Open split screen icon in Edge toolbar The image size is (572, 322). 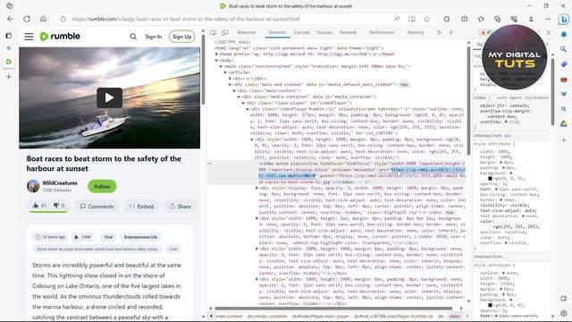pos(465,19)
